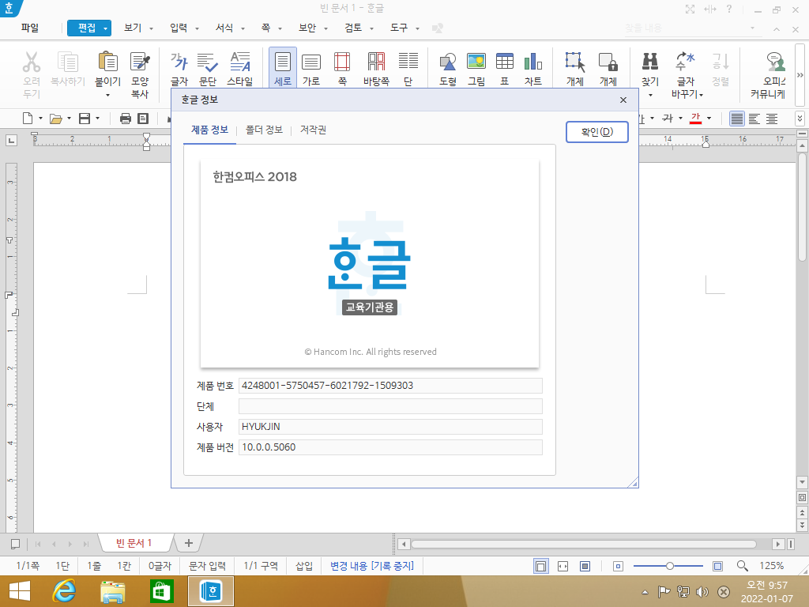The height and width of the screenshot is (607, 809).
Task: Open the Security (보안) menu
Action: pyautogui.click(x=307, y=28)
